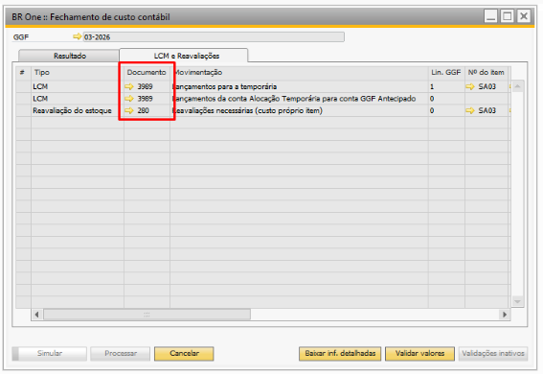Screen dimensions: 543x375
Task: Click the Cancelar button
Action: coord(184,353)
